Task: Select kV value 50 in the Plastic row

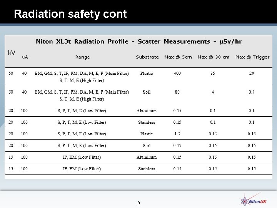Action: [x=11, y=73]
